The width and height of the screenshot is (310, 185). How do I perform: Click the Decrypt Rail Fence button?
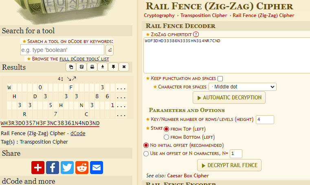(x=229, y=165)
